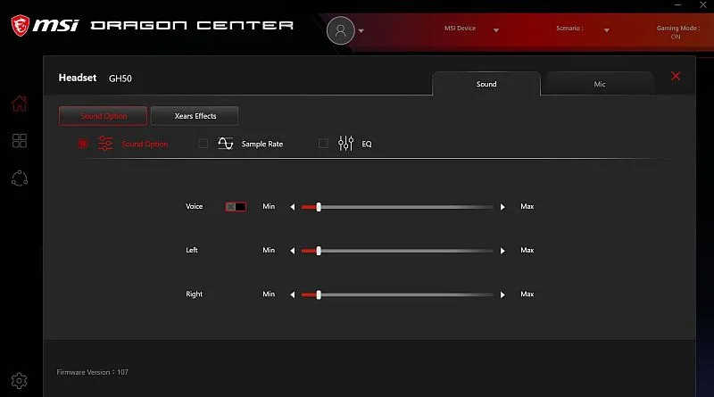The width and height of the screenshot is (714, 397).
Task: Click the Right channel slider handle
Action: (319, 295)
